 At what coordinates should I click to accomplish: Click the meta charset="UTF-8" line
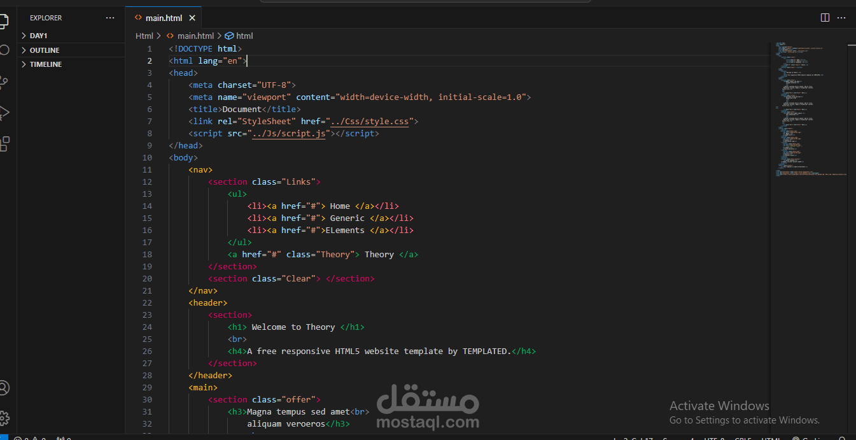[x=242, y=85]
